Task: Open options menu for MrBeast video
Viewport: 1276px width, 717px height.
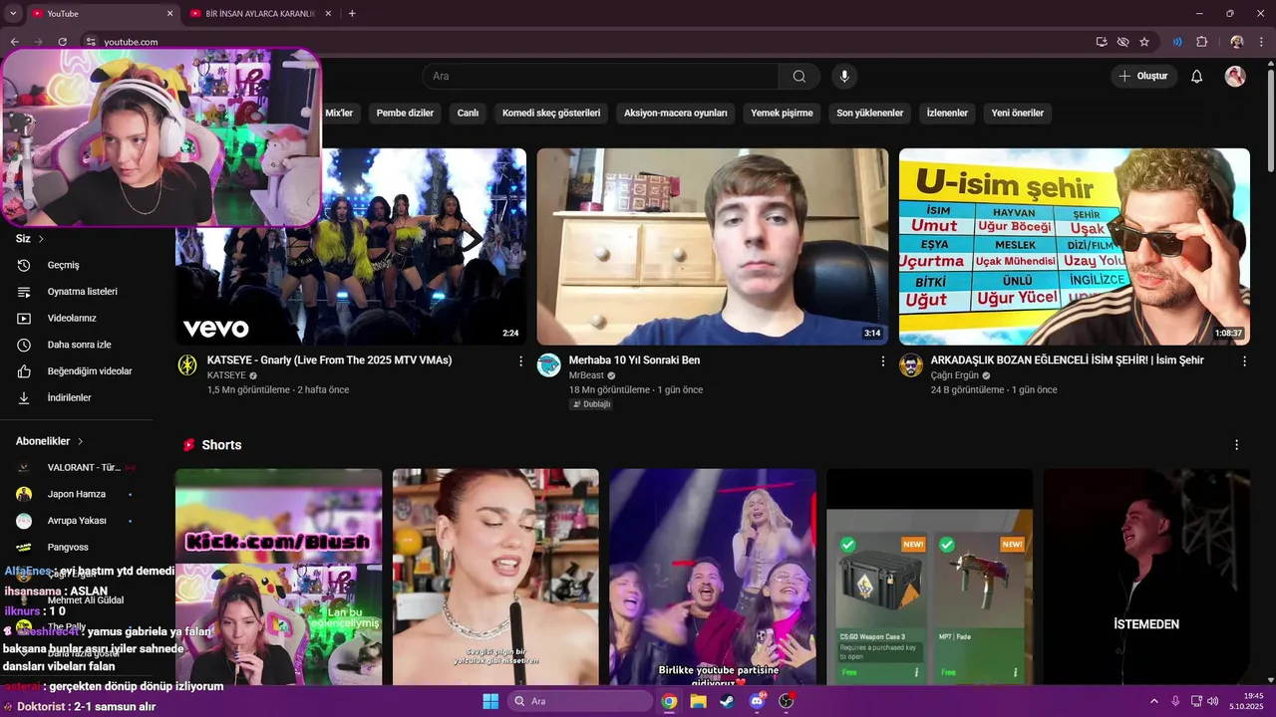Action: pyautogui.click(x=882, y=361)
